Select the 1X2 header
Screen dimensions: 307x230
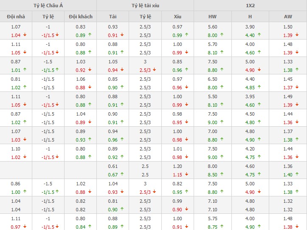coord(250,5)
